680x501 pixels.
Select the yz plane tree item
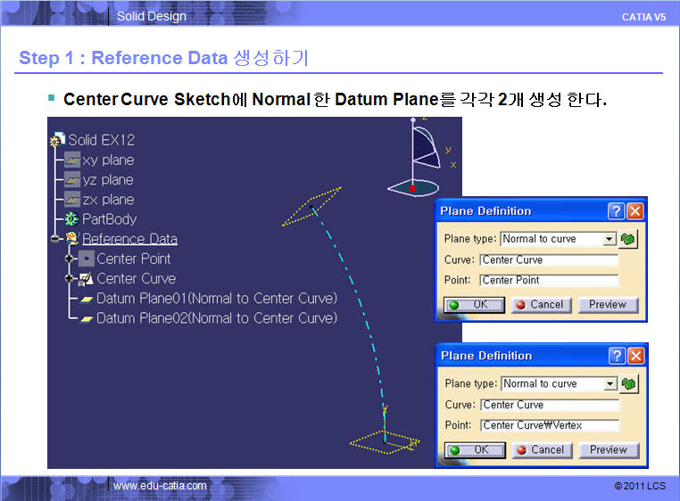click(x=107, y=180)
